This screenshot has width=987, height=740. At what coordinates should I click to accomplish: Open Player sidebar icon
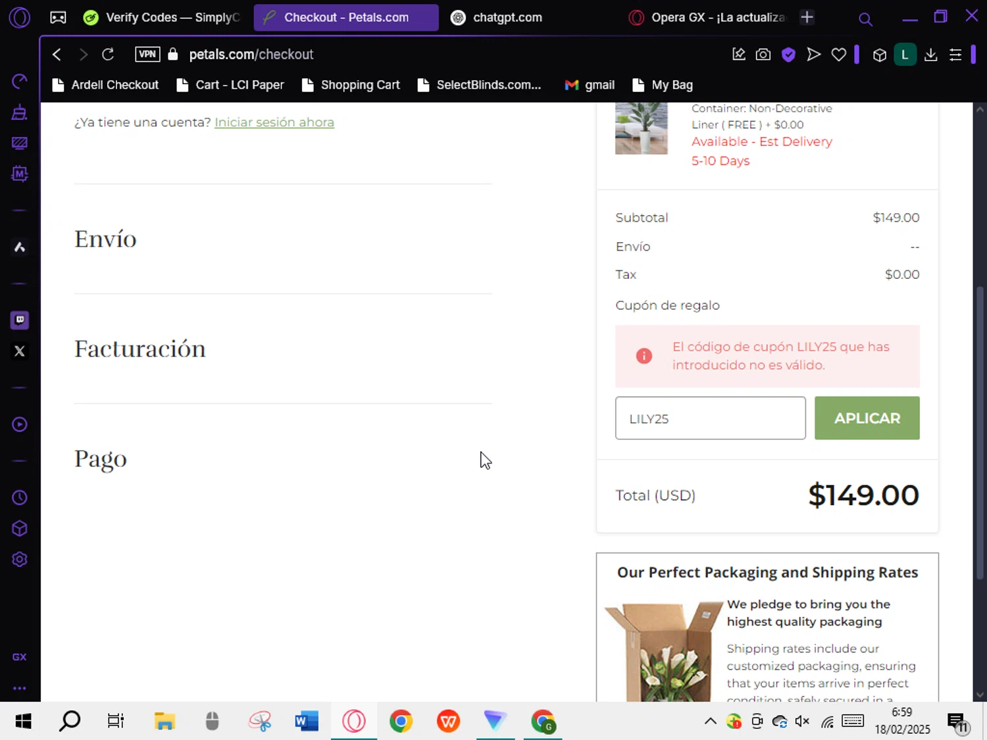pyautogui.click(x=20, y=424)
